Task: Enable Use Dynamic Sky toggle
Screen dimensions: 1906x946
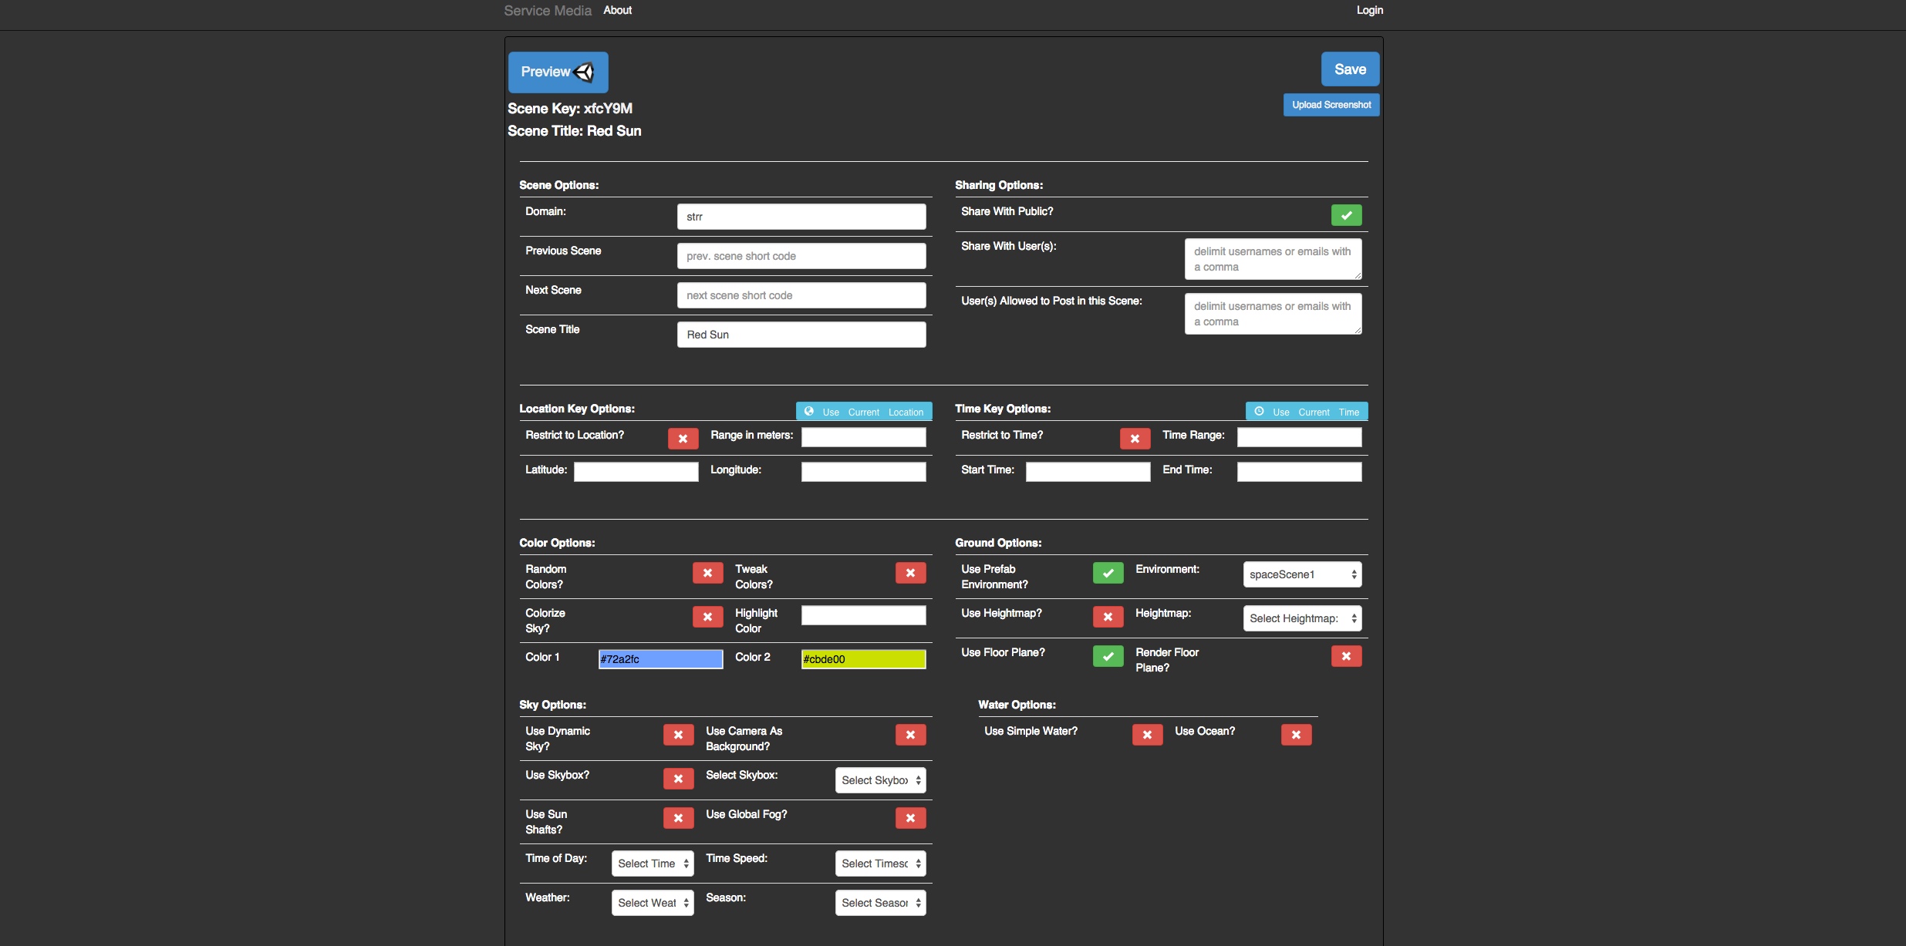Action: click(678, 735)
